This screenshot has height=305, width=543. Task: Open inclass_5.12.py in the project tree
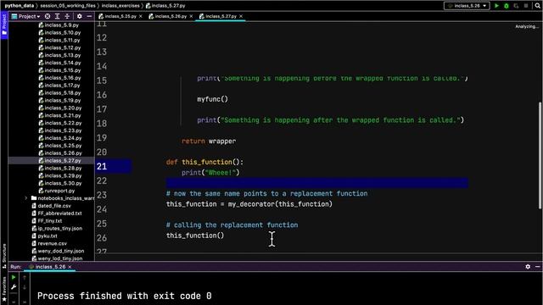(x=59, y=47)
